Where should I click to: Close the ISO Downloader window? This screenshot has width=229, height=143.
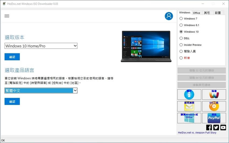223,4
